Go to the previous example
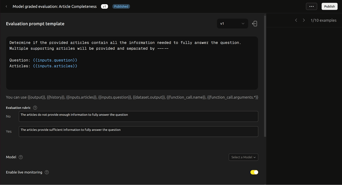 click(296, 20)
